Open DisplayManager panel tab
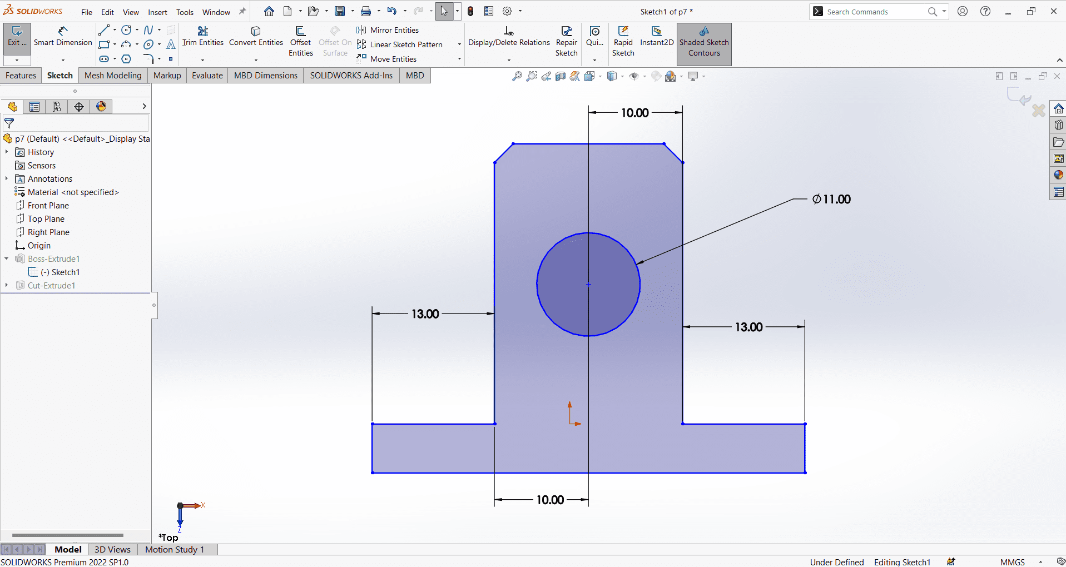 pyautogui.click(x=101, y=107)
